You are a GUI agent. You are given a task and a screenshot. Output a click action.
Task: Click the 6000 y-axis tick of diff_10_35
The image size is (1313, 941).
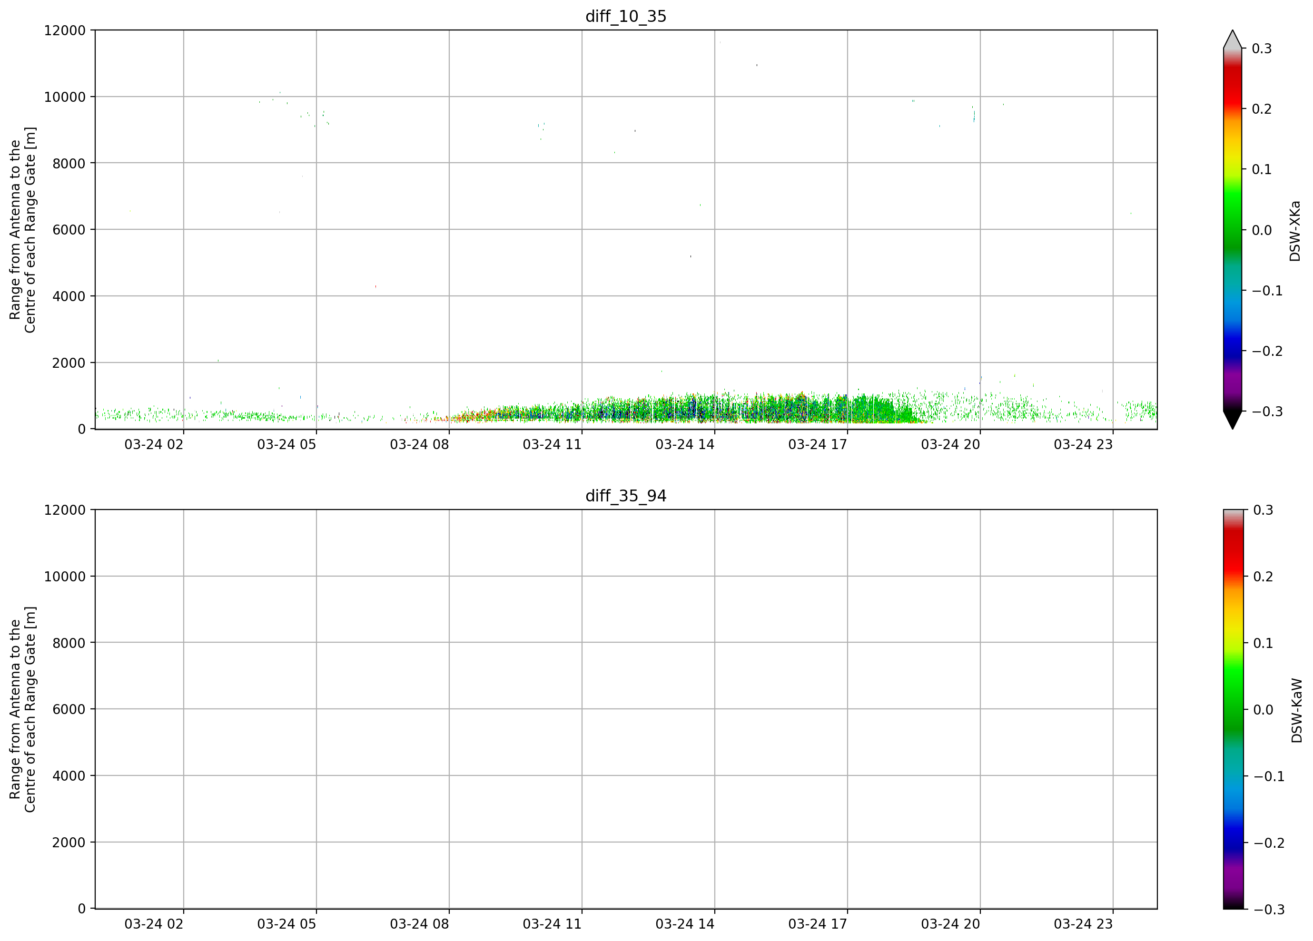point(69,230)
